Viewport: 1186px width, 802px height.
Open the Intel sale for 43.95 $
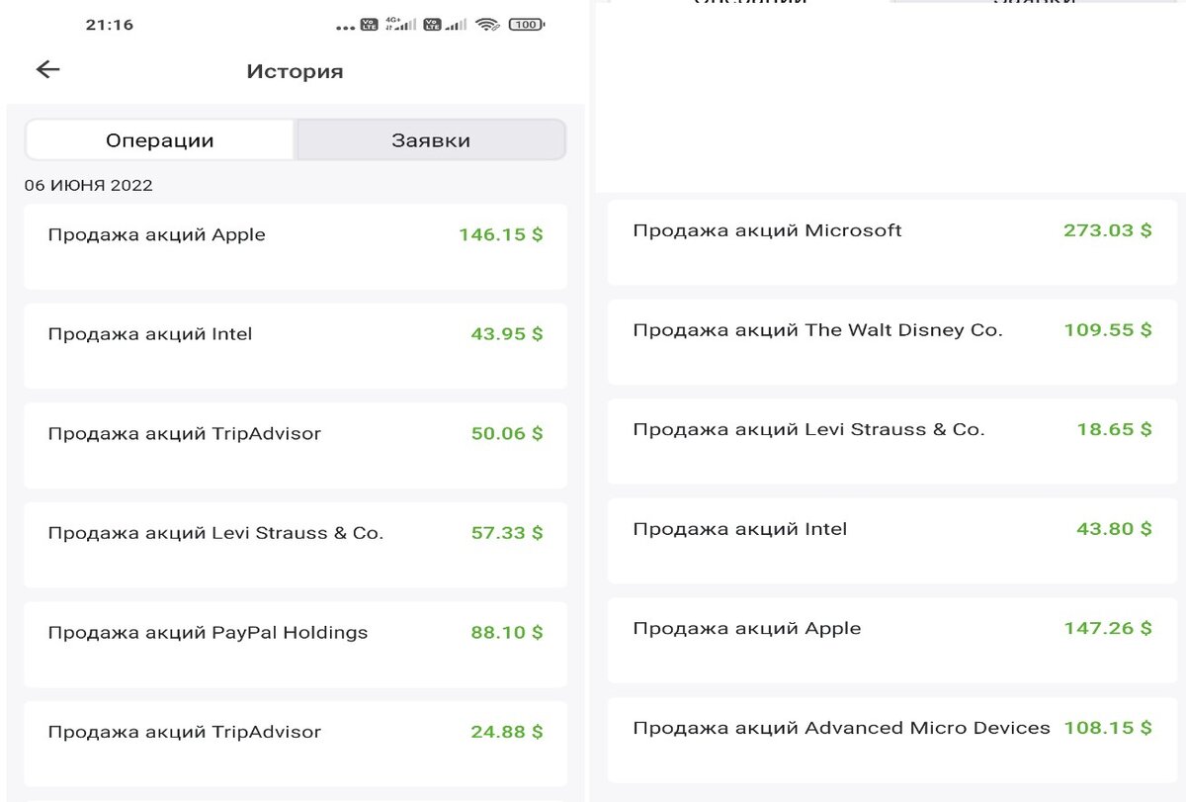(296, 345)
